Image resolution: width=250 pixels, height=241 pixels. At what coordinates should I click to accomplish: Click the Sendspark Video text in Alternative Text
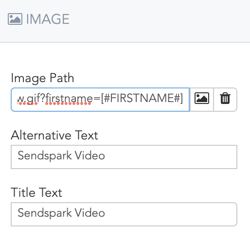tap(61, 155)
